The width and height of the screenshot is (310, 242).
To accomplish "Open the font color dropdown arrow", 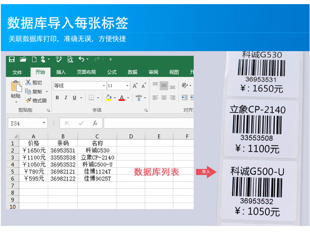I will pos(128,98).
